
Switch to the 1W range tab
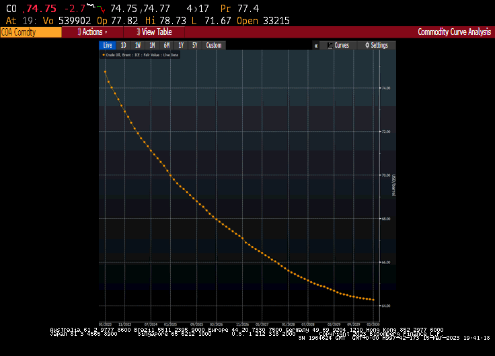pyautogui.click(x=138, y=46)
